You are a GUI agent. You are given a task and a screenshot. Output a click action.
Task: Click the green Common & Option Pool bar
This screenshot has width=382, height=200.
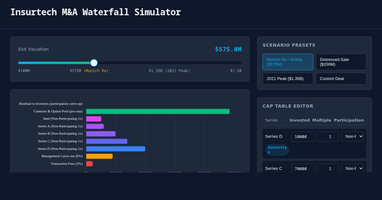158,111
